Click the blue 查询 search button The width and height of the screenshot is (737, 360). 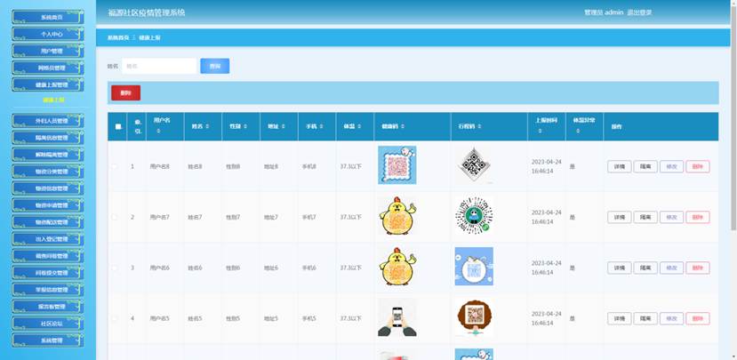click(215, 67)
